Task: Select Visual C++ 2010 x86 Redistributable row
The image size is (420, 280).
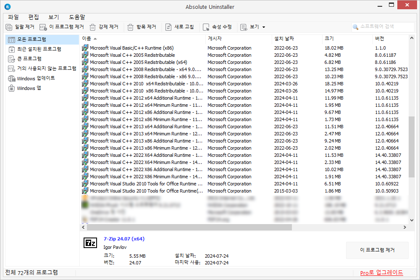Action: pyautogui.click(x=244, y=91)
